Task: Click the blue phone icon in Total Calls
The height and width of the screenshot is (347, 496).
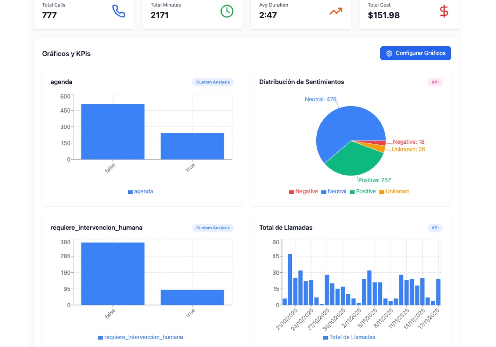Action: pyautogui.click(x=119, y=11)
